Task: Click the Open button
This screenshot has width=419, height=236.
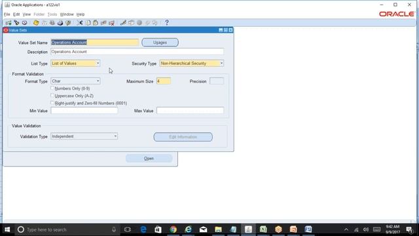Action: coord(149,159)
